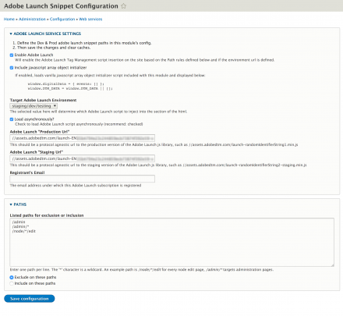Viewport: 343px width, 316px height.
Task: Click inside the Listed paths textarea
Action: click(171, 243)
